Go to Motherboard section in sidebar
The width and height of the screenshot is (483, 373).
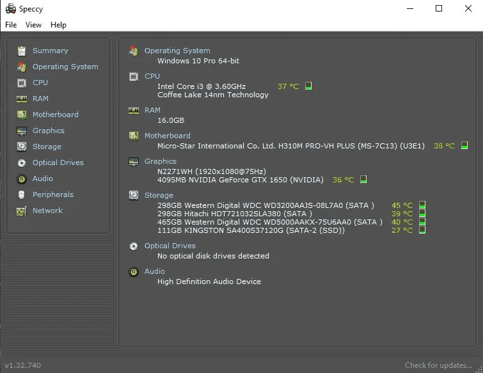tap(56, 115)
